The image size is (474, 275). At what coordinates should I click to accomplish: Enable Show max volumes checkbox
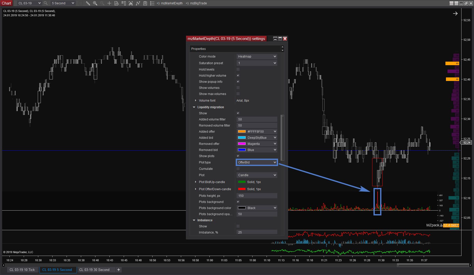pyautogui.click(x=238, y=94)
